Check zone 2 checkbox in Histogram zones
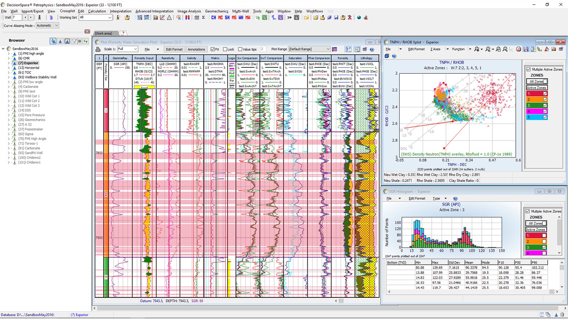 544,241
